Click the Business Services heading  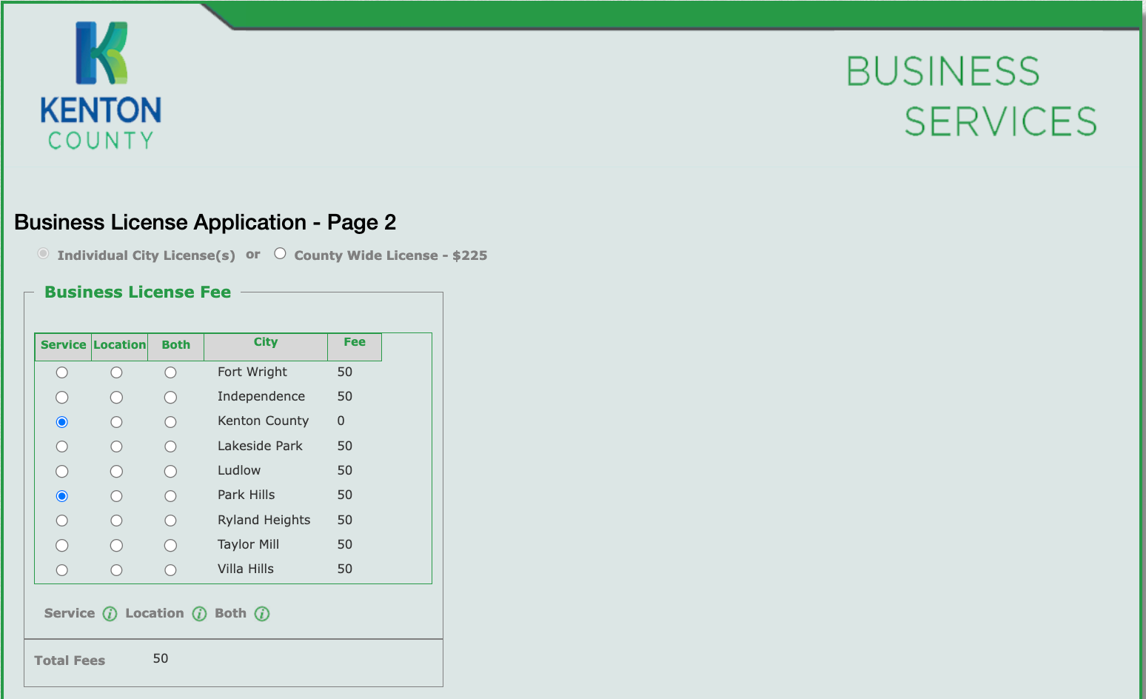pyautogui.click(x=971, y=96)
